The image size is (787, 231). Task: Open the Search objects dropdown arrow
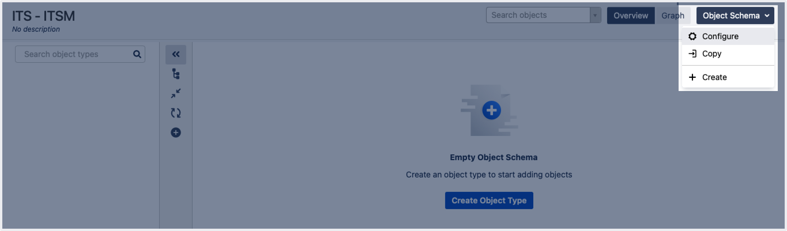(x=595, y=15)
